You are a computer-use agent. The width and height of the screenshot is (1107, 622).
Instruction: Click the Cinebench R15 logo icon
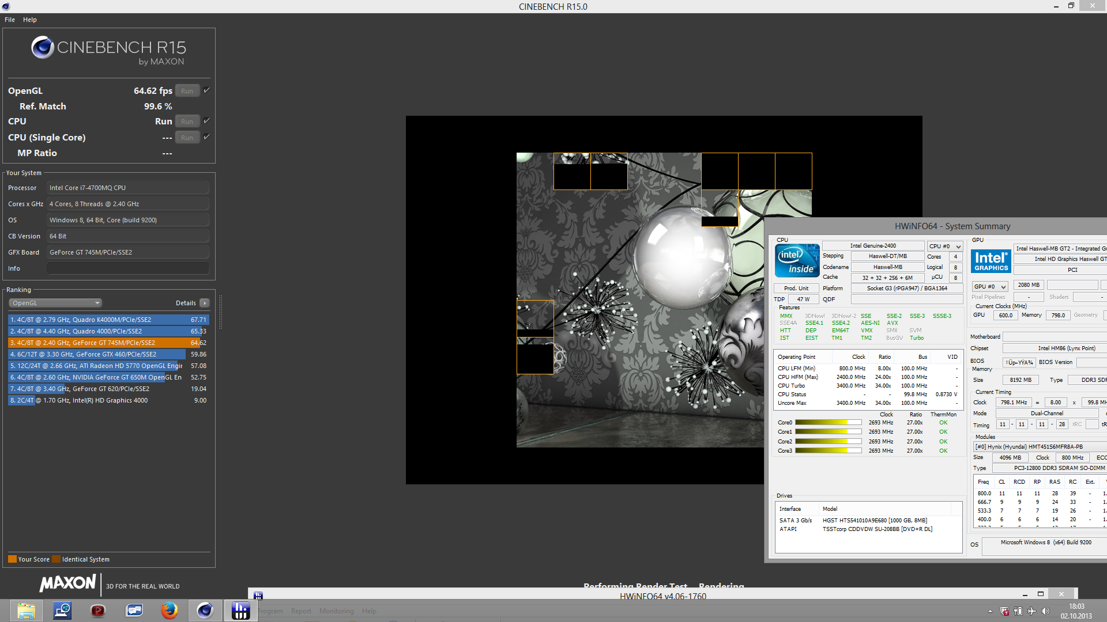(x=43, y=47)
